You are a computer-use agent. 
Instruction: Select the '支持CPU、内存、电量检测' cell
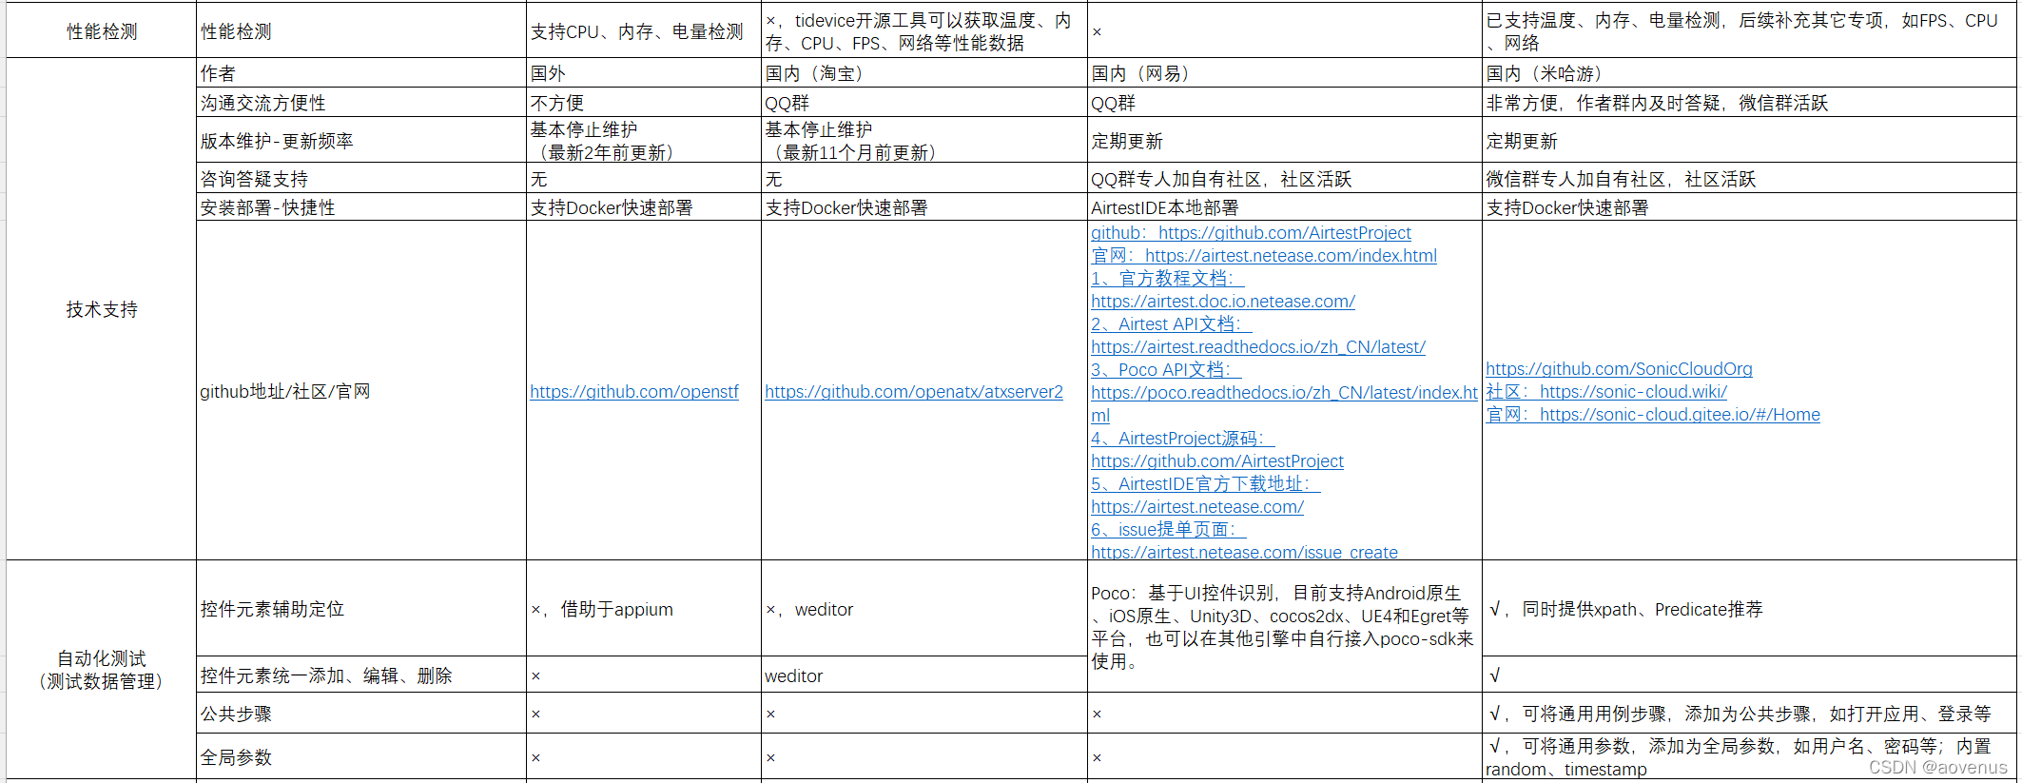point(644,31)
